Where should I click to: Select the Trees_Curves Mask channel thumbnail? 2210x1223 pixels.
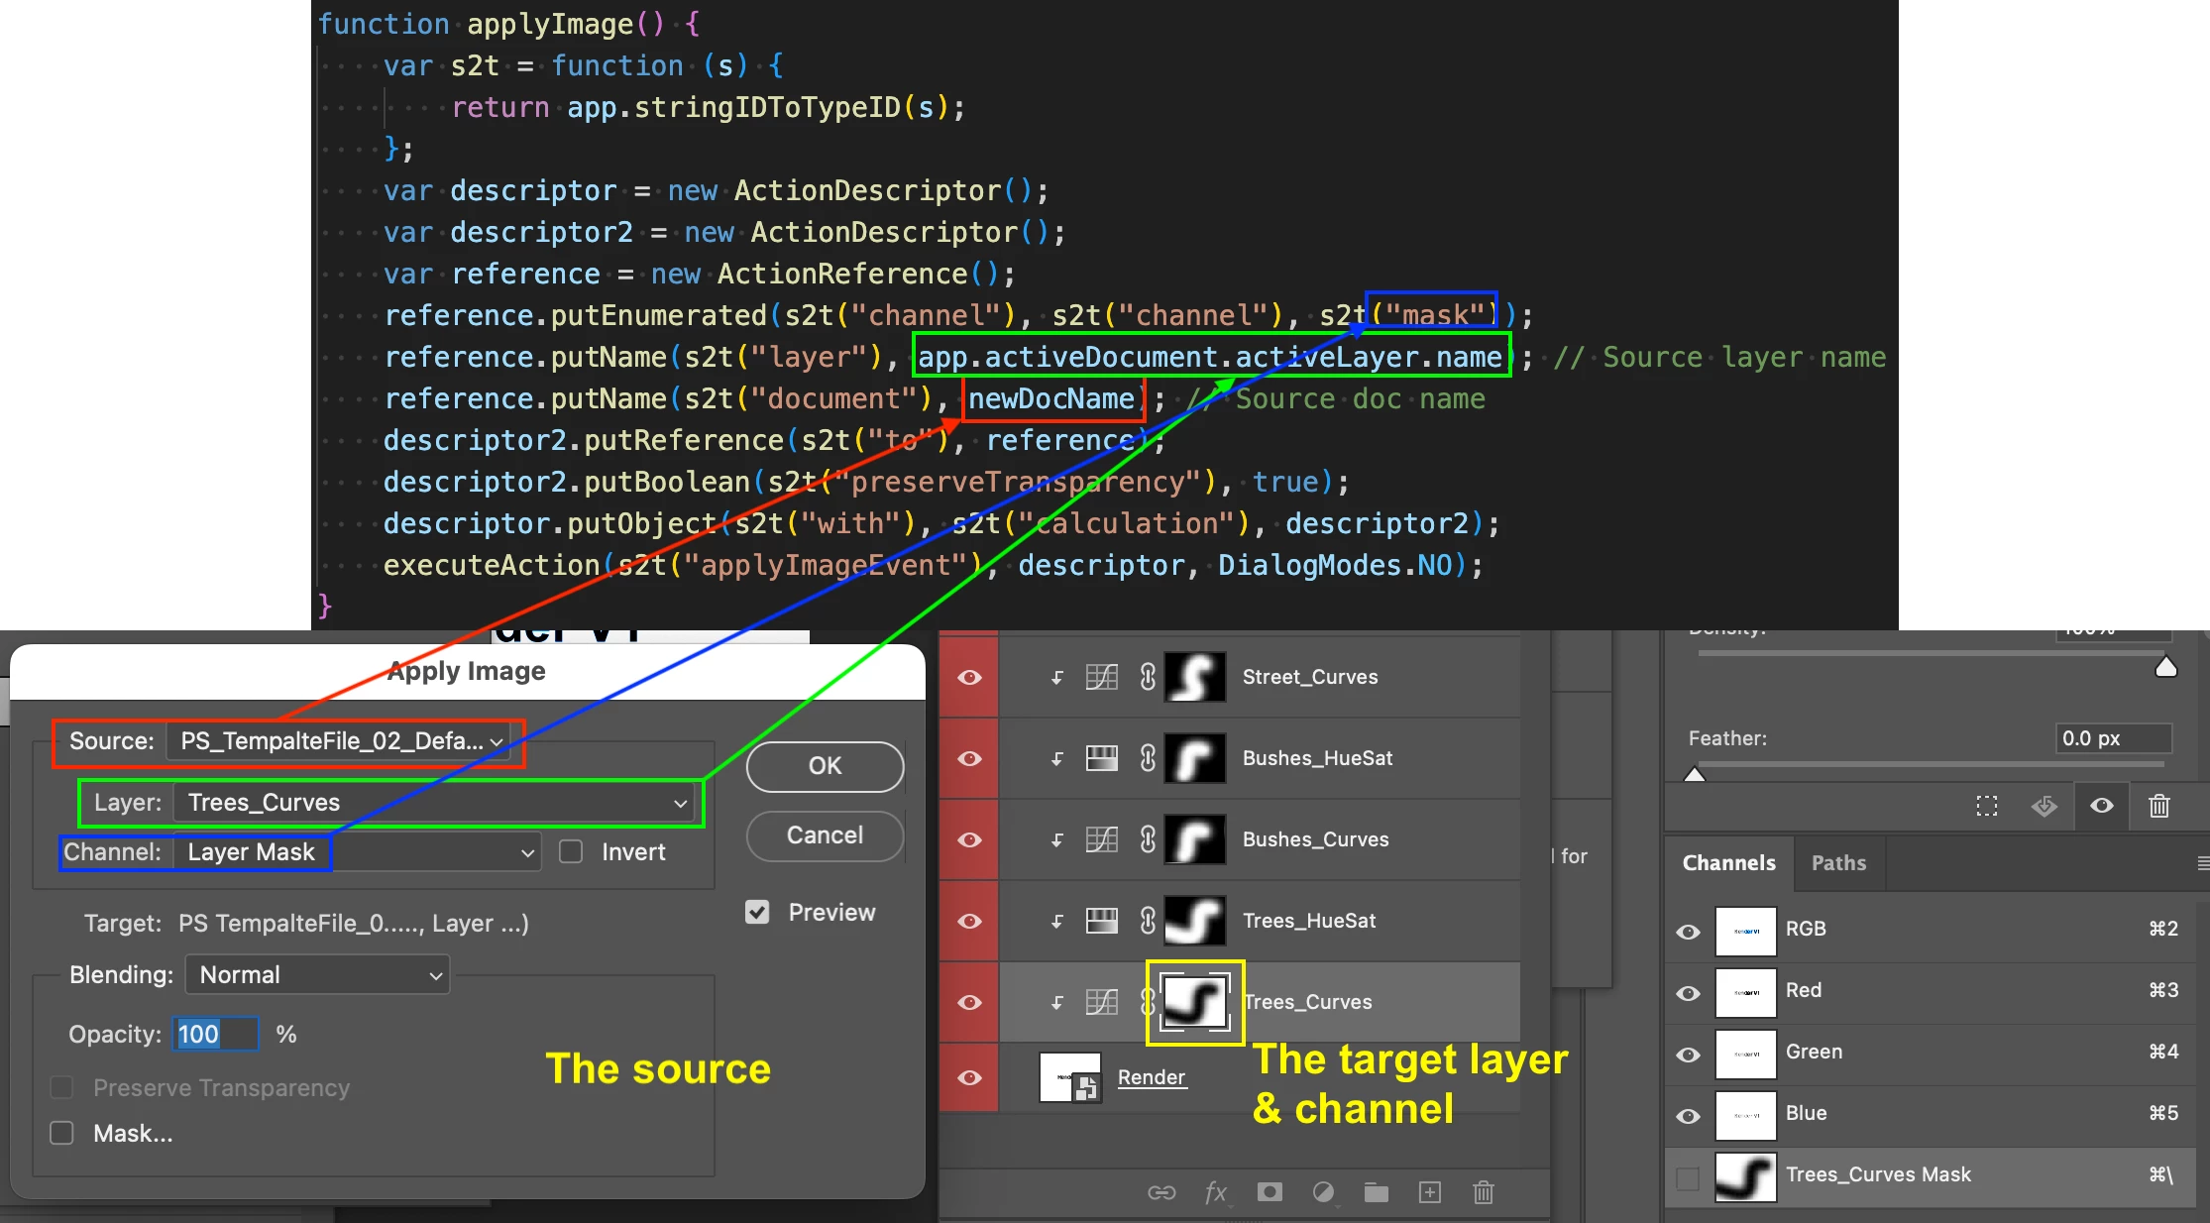click(1745, 1176)
